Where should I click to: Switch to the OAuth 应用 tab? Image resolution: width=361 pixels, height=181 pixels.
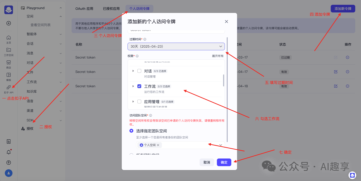point(84,9)
